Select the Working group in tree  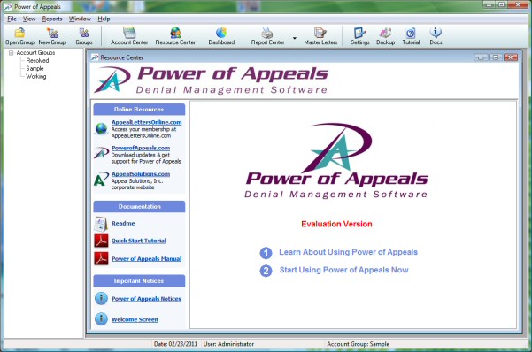(36, 76)
